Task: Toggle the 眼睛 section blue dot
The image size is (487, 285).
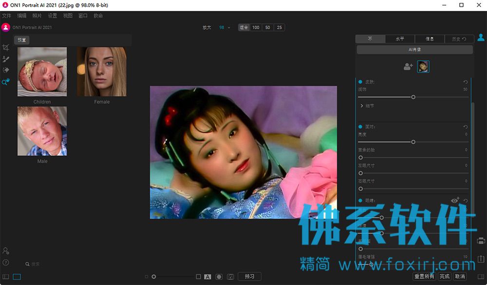Action: coord(360,201)
